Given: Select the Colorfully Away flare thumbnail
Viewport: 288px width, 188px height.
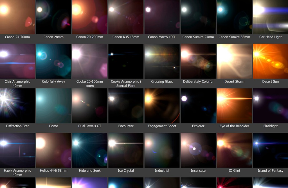Looking at the screenshot, I should click(53, 61).
